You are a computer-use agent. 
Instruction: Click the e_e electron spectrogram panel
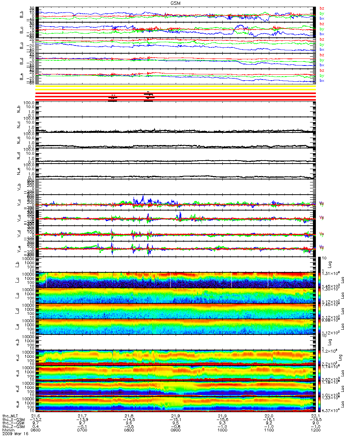click(175, 404)
